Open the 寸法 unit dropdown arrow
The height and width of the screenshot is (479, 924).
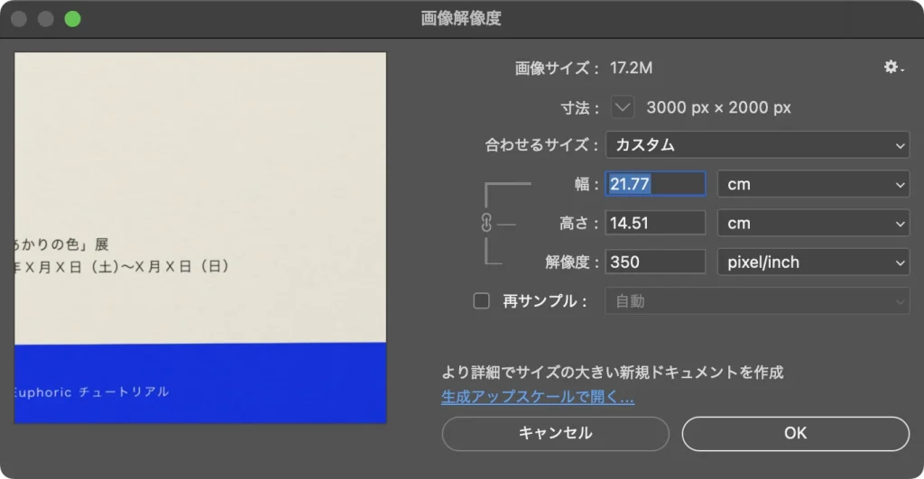pyautogui.click(x=623, y=108)
